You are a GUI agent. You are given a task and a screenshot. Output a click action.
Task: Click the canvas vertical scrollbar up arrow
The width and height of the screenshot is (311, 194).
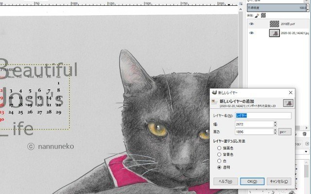(241, 9)
